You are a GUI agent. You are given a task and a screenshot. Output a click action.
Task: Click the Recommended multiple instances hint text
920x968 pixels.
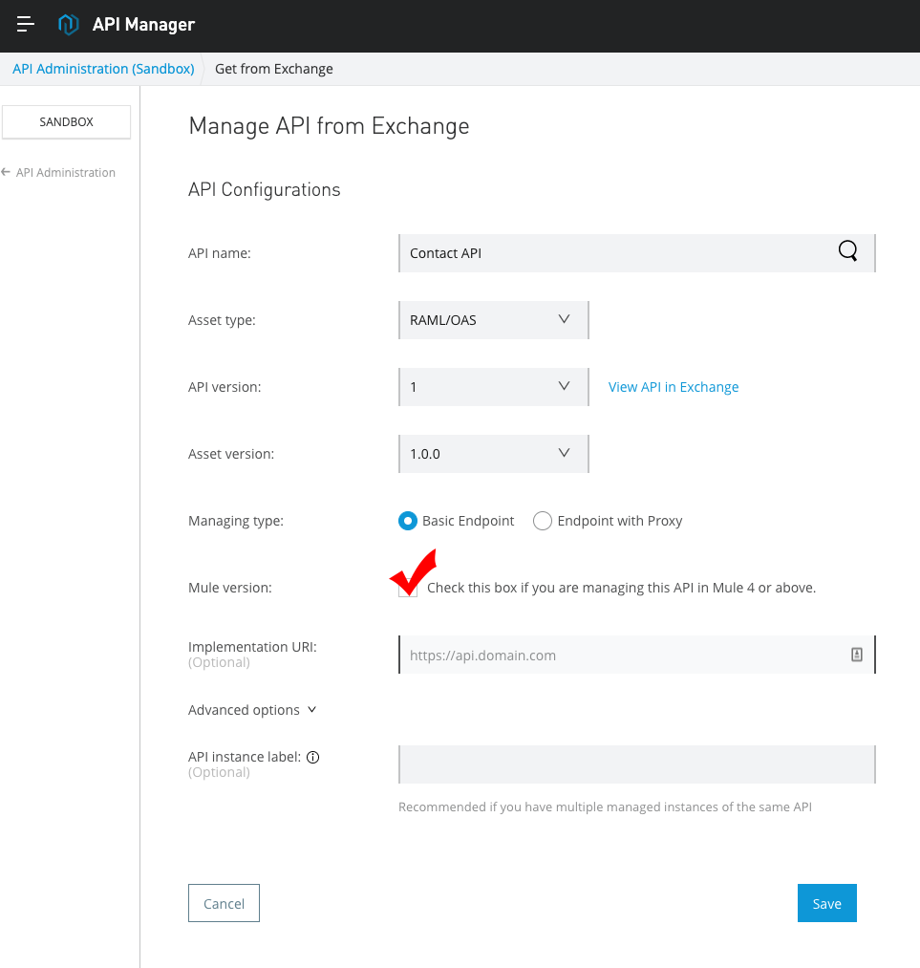[x=605, y=807]
